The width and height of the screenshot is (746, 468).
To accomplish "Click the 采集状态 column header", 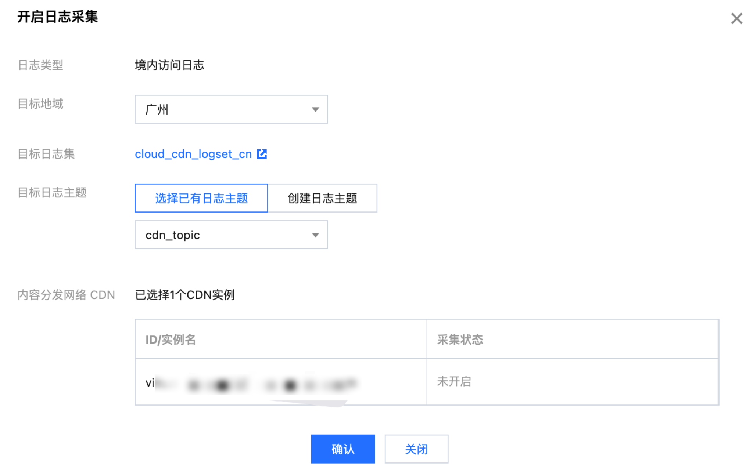I will 460,340.
